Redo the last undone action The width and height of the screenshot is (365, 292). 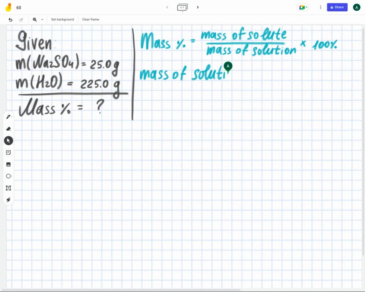tap(21, 20)
